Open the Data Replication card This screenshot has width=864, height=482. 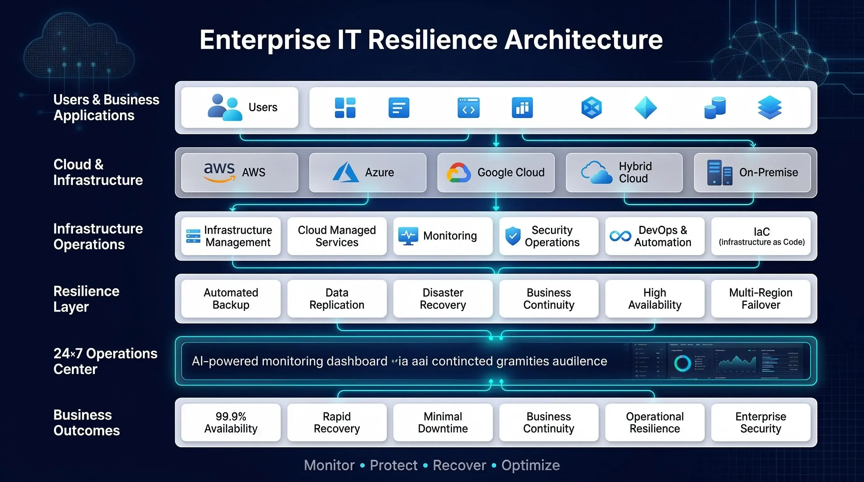click(337, 299)
